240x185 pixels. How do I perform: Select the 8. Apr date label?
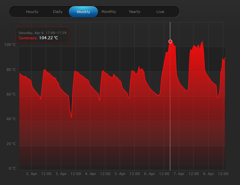(208, 174)
